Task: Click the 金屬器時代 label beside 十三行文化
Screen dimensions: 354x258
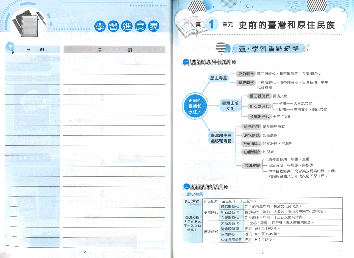Action: pos(259,117)
